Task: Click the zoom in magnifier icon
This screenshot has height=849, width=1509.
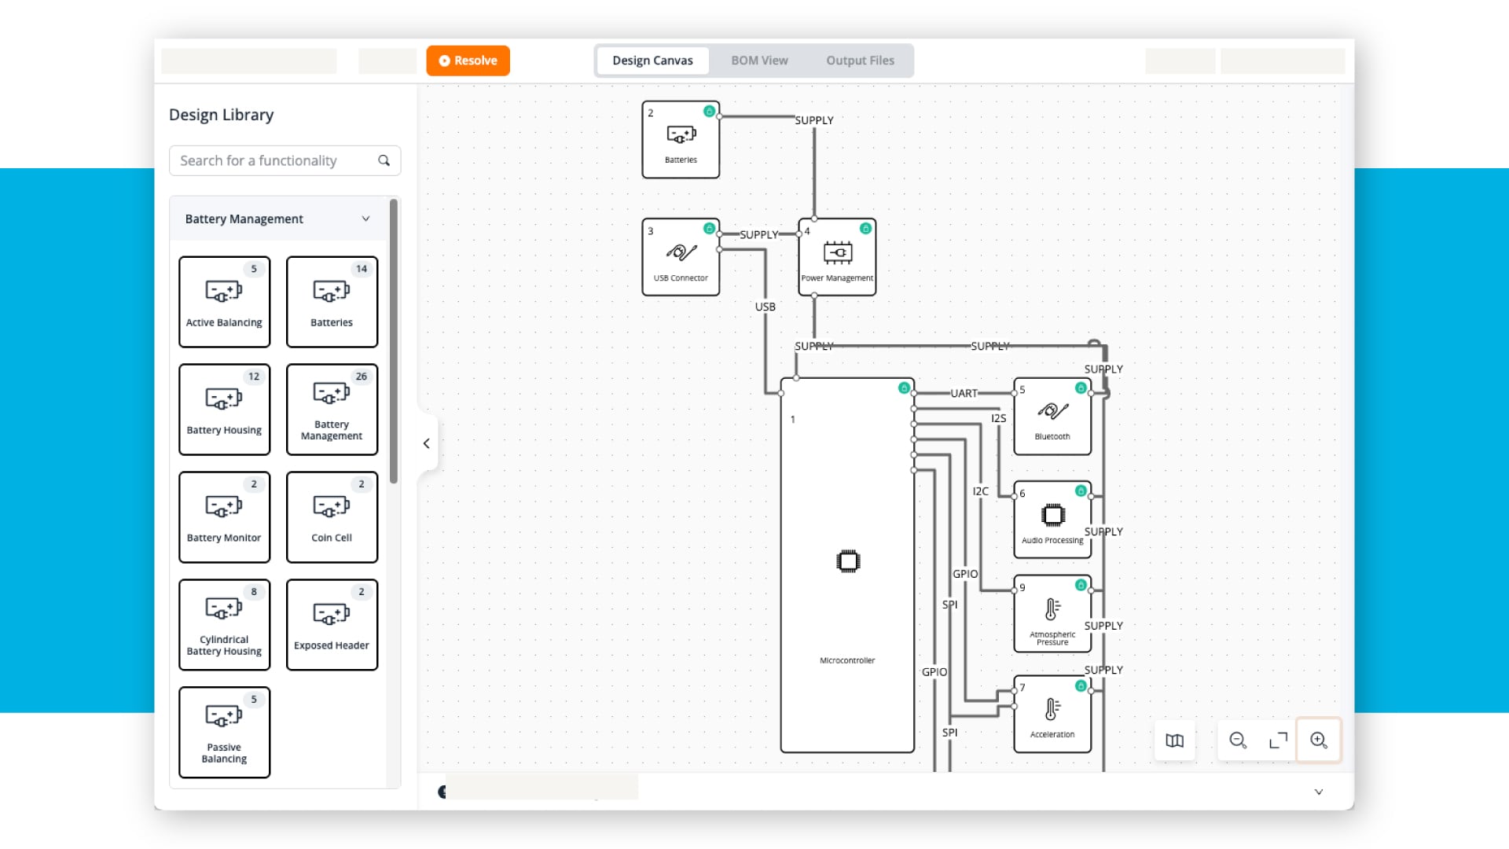Action: point(1319,740)
